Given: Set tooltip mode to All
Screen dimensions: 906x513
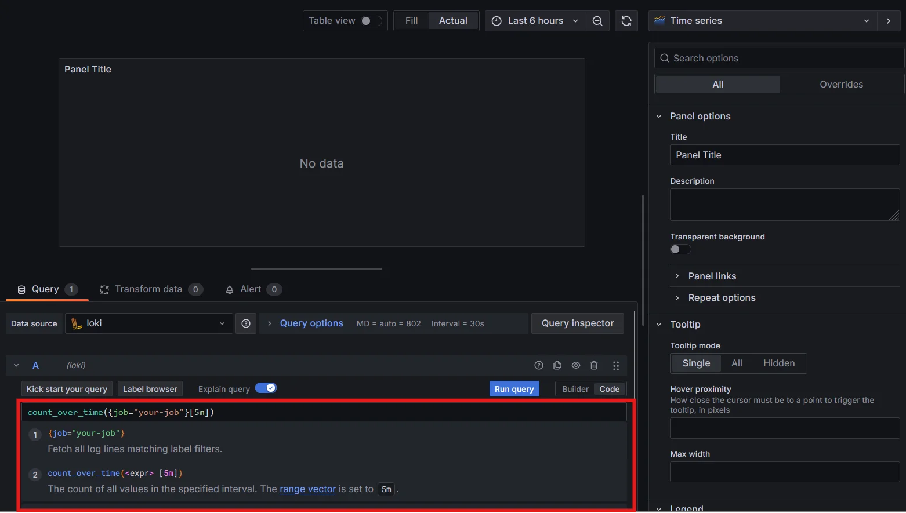Looking at the screenshot, I should pos(737,363).
